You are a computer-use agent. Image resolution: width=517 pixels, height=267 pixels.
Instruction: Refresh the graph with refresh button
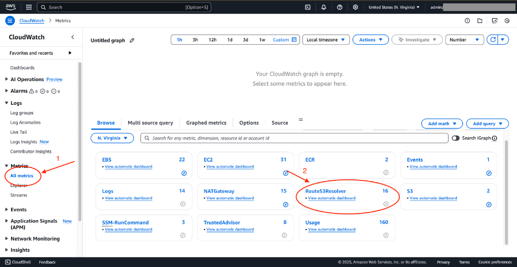coord(493,40)
